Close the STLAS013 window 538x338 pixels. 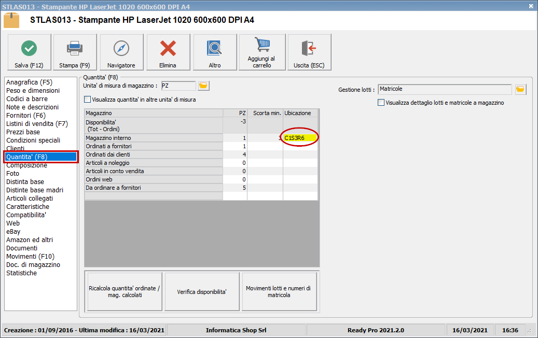tap(531, 6)
